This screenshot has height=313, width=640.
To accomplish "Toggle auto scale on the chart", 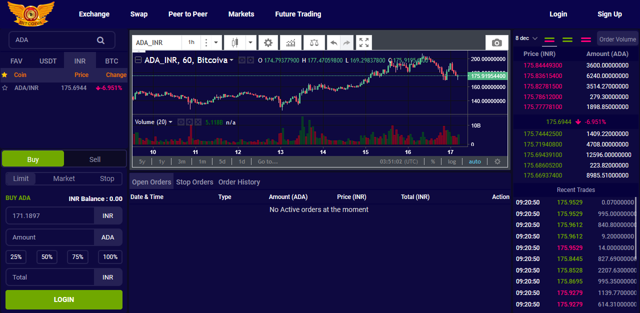I will 474,161.
